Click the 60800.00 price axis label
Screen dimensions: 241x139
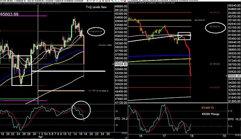(121, 36)
